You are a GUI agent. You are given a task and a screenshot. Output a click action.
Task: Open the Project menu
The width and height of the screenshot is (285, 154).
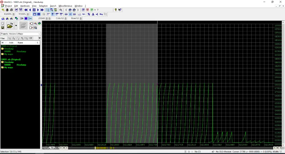tap(8, 6)
